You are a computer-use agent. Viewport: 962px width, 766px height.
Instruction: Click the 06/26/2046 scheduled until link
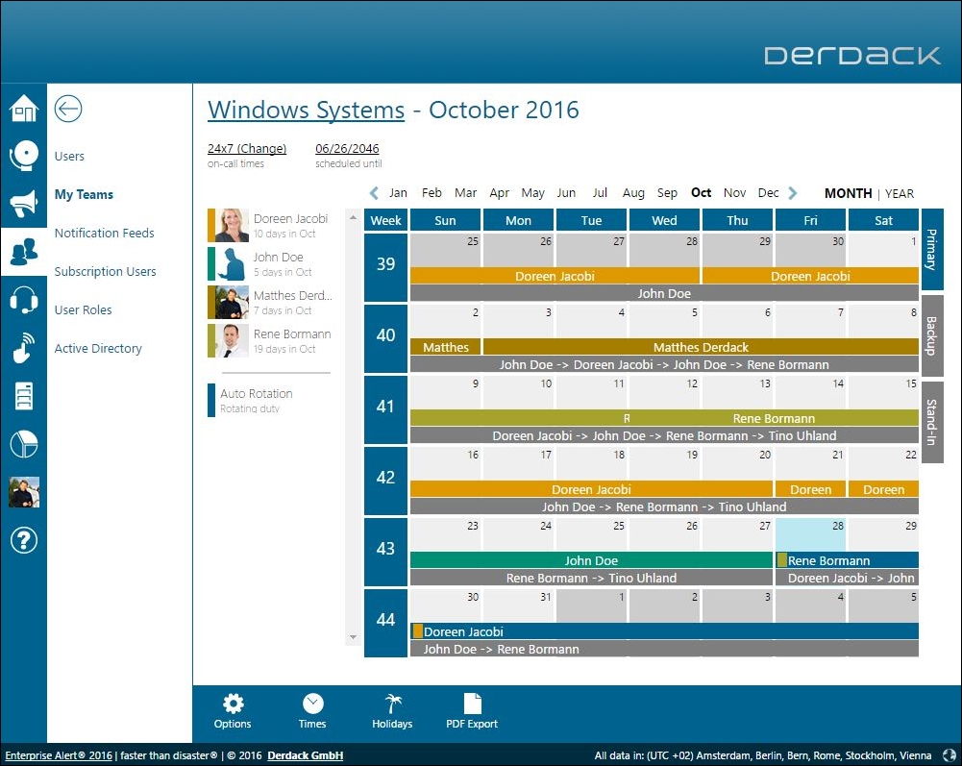click(x=347, y=149)
